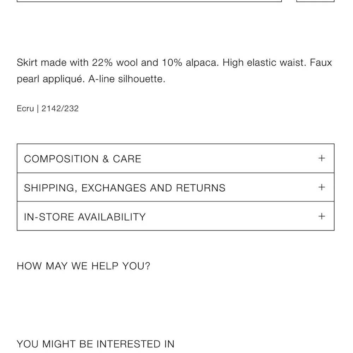The width and height of the screenshot is (353, 353).
Task: Click the "High elastic waist" phrase
Action: pyautogui.click(x=265, y=63)
